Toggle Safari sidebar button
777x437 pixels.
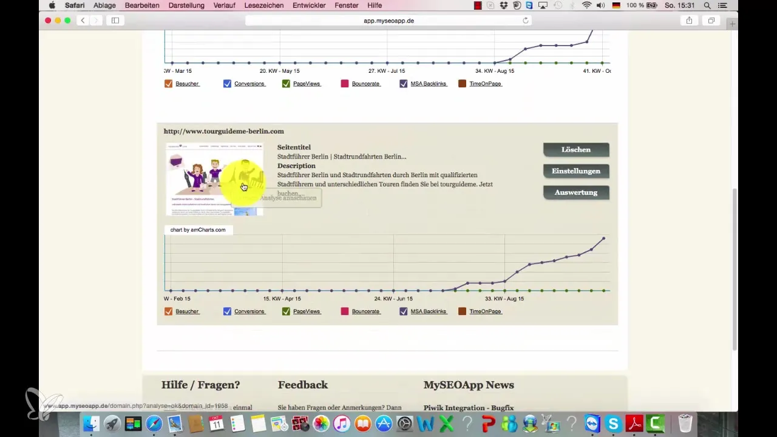(115, 21)
